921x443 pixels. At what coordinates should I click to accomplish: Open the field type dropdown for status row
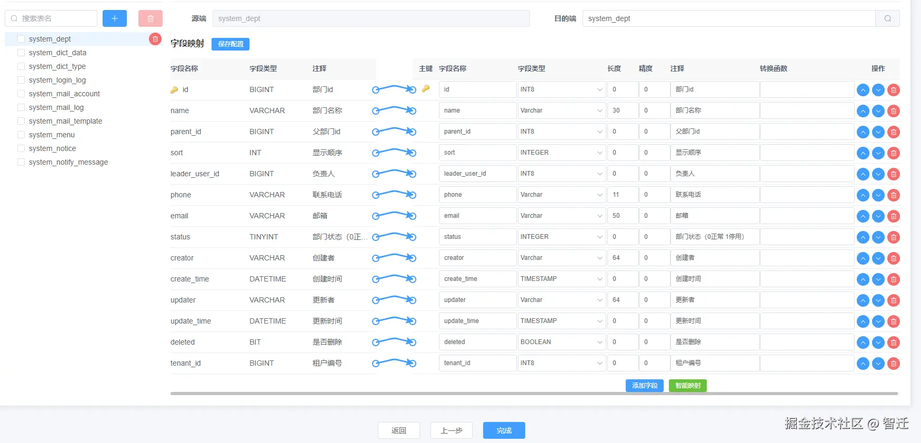pos(562,237)
